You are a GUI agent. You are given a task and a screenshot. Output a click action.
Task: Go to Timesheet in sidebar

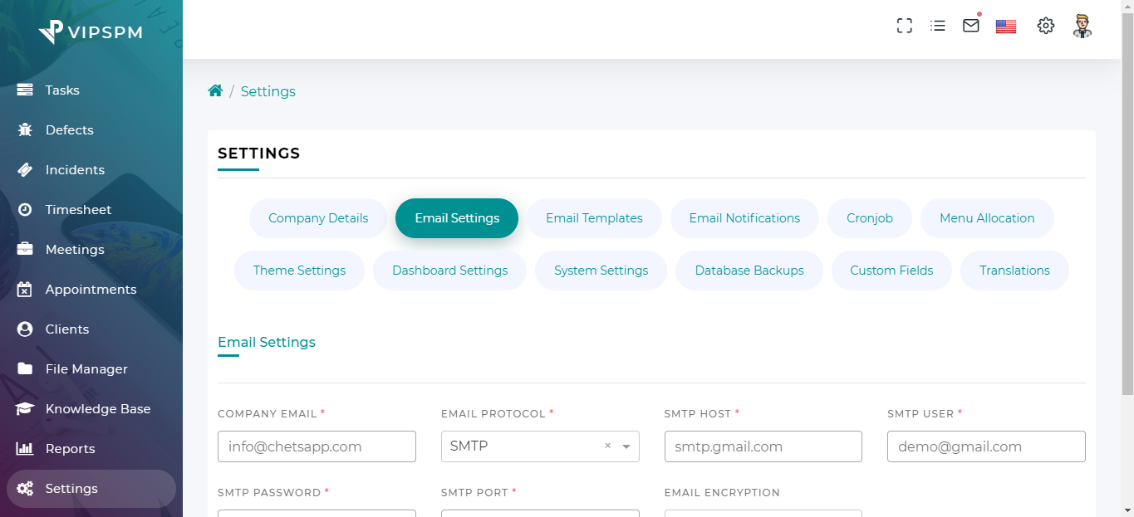(78, 210)
